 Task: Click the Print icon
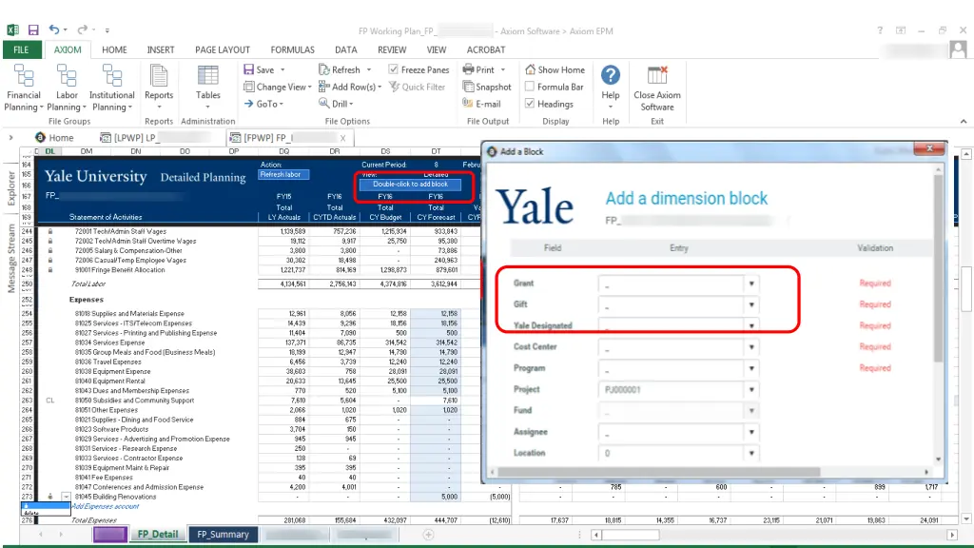coord(468,69)
